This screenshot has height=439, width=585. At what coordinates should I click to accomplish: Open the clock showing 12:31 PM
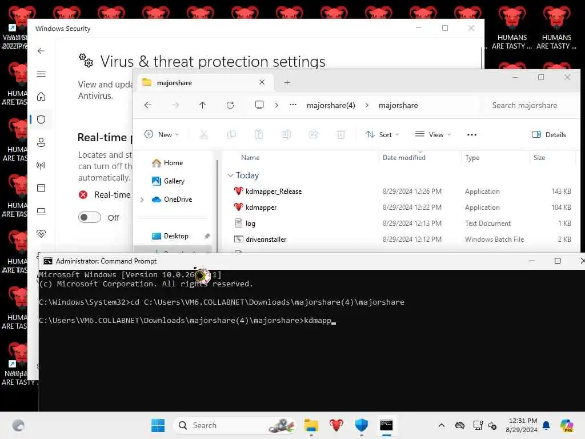(522, 425)
